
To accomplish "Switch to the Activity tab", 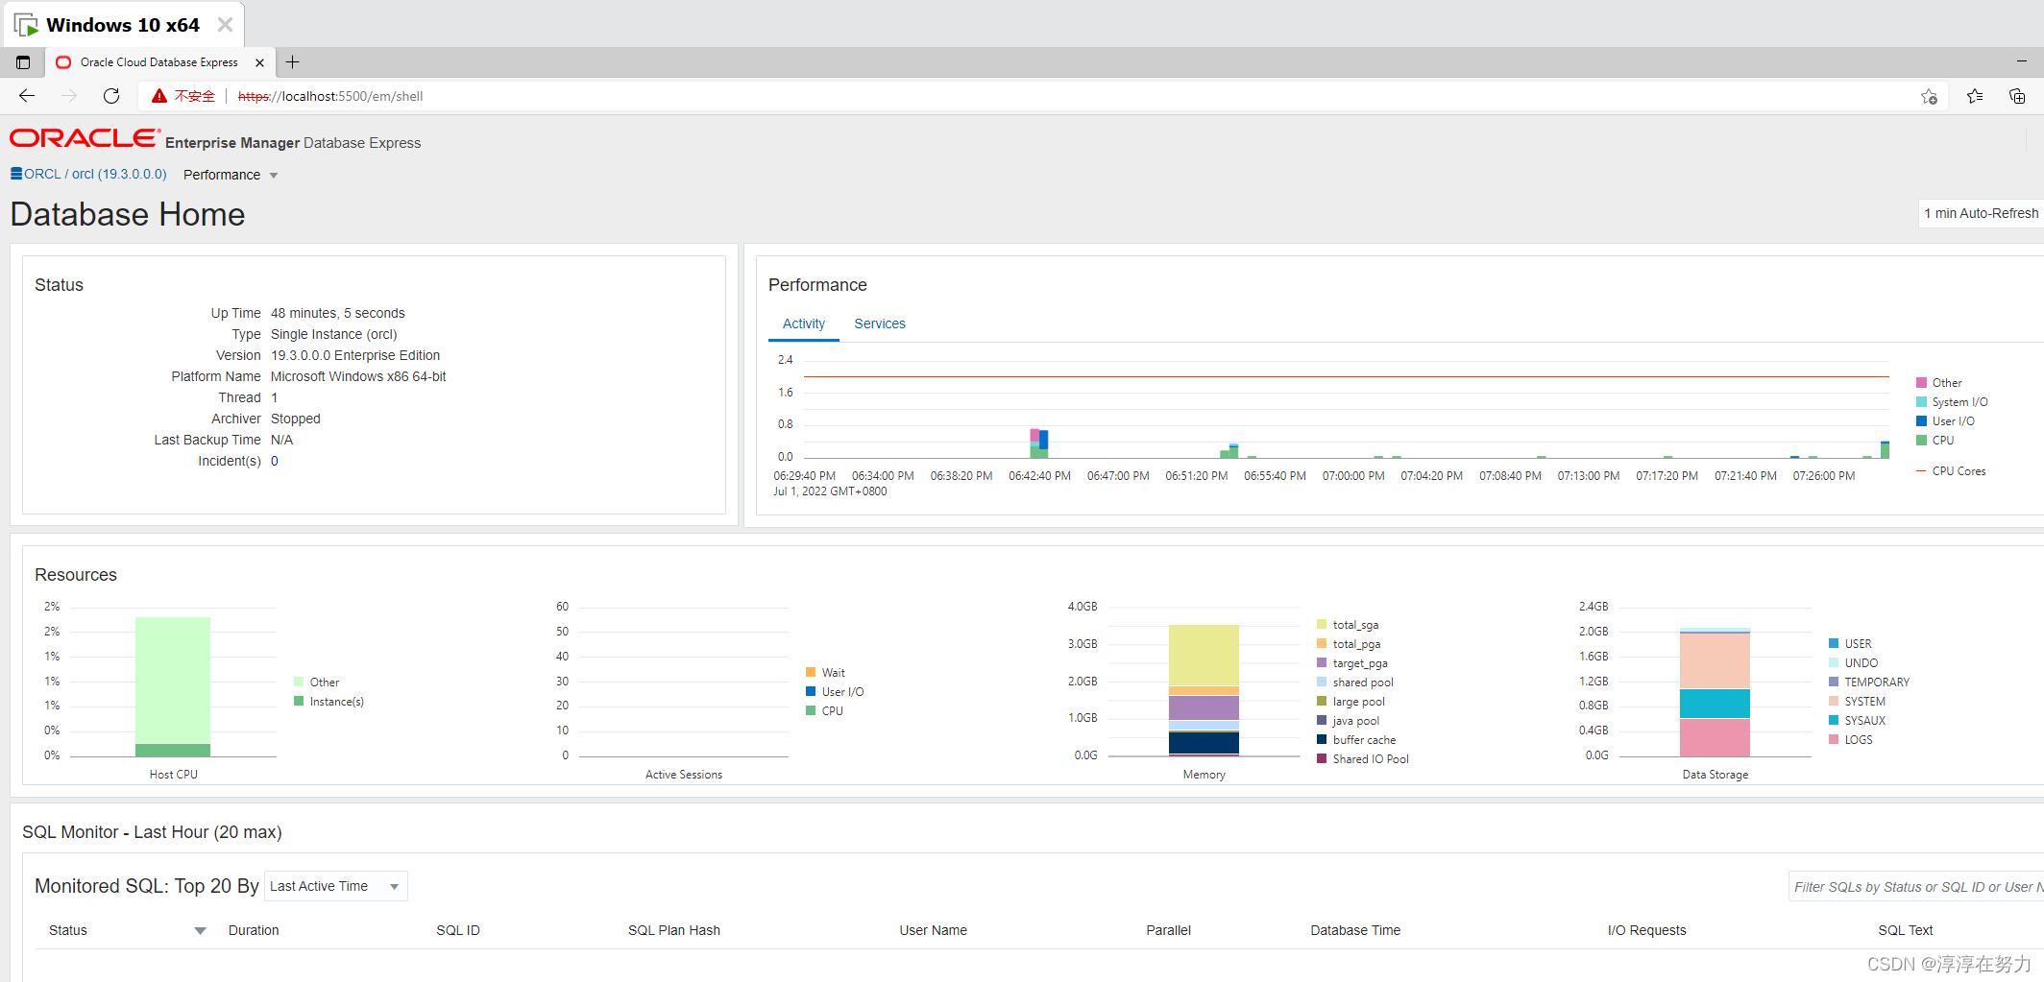I will tap(804, 323).
